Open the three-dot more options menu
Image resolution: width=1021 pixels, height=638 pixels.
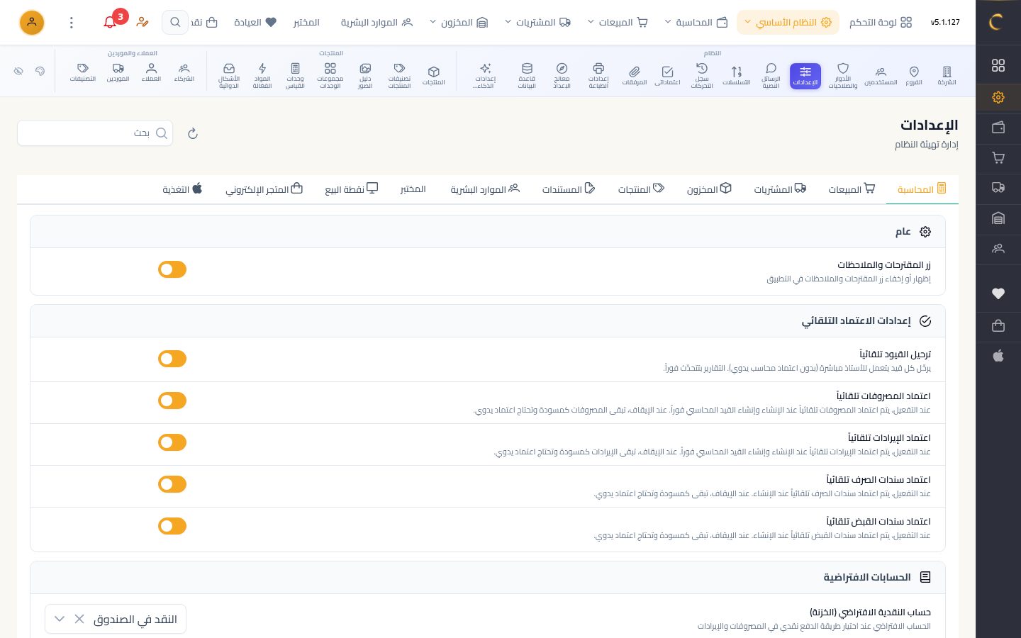[71, 22]
